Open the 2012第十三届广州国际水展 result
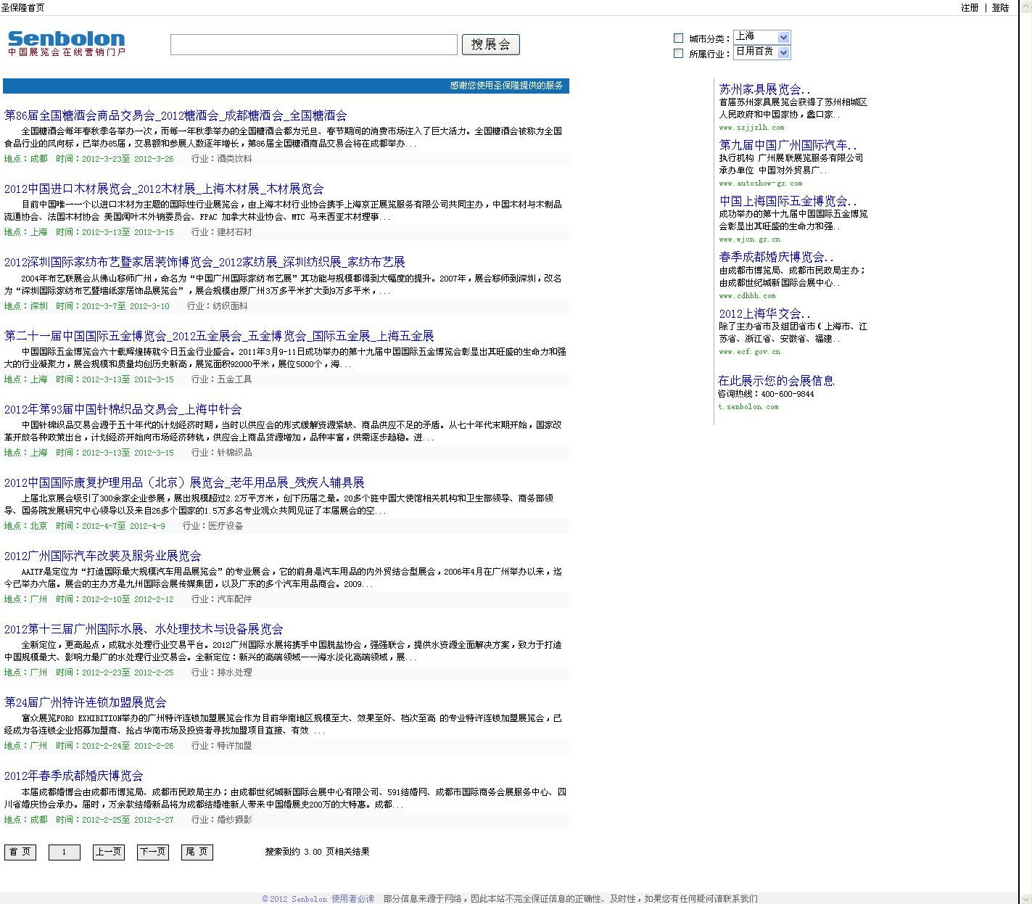 pyautogui.click(x=144, y=629)
